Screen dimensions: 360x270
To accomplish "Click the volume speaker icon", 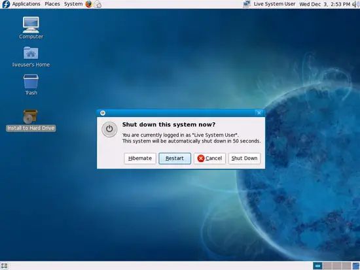I will click(x=356, y=4).
